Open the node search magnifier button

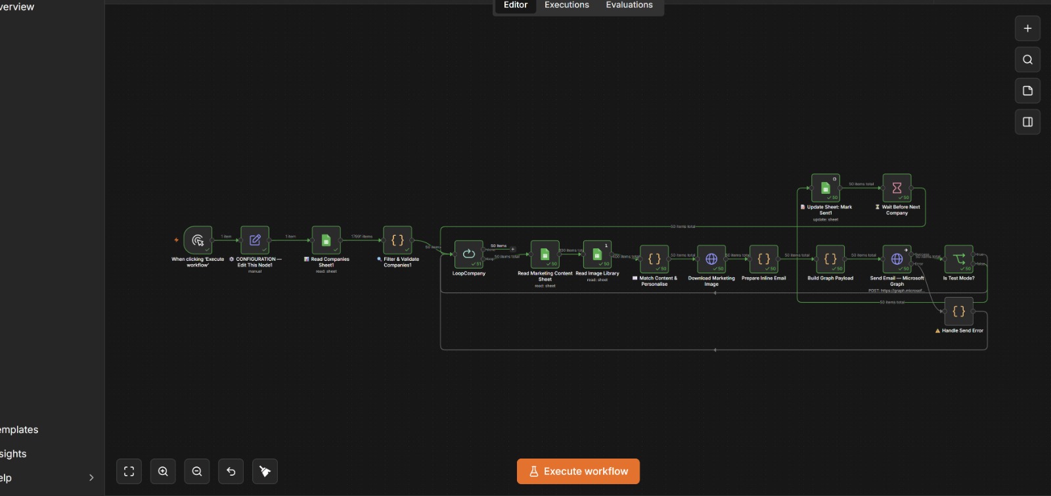tap(1028, 60)
